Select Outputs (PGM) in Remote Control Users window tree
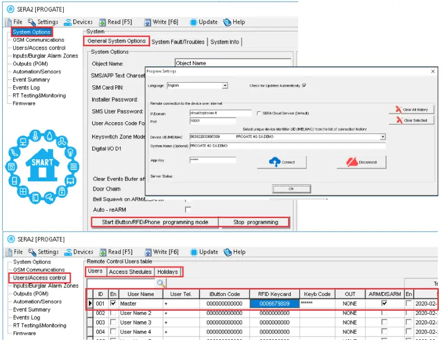Screen dimensions: 443x345 pos(31,293)
